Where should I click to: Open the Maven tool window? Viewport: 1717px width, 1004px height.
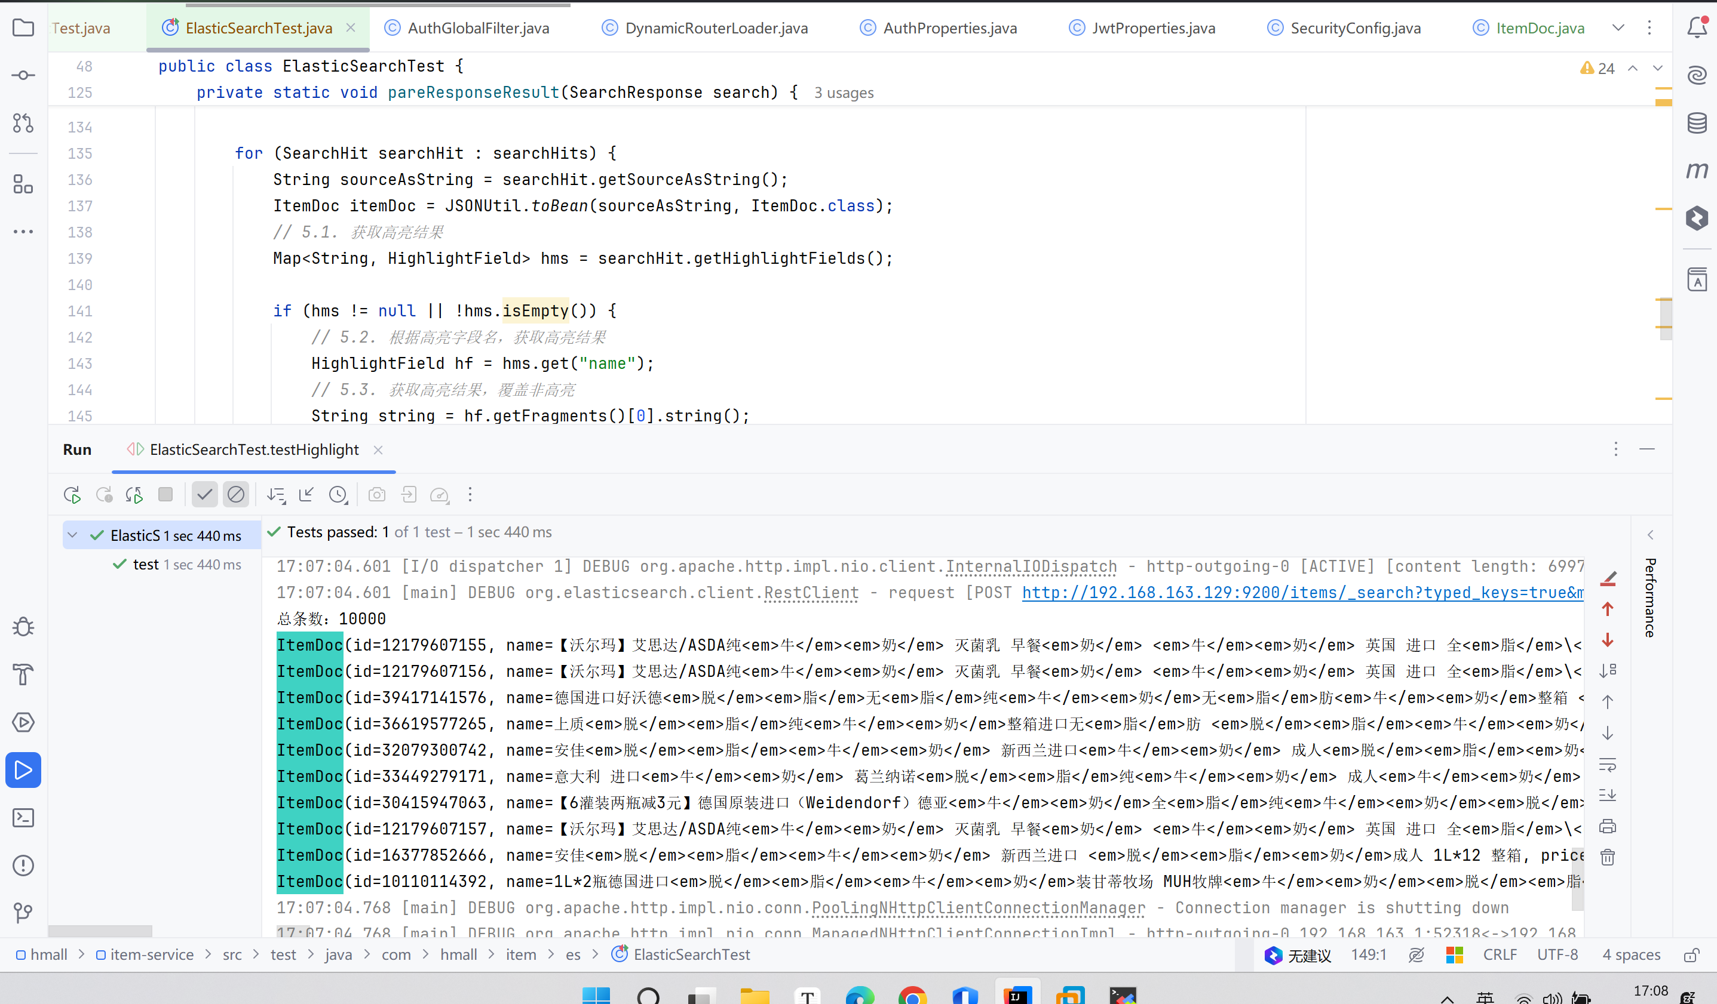tap(1697, 170)
